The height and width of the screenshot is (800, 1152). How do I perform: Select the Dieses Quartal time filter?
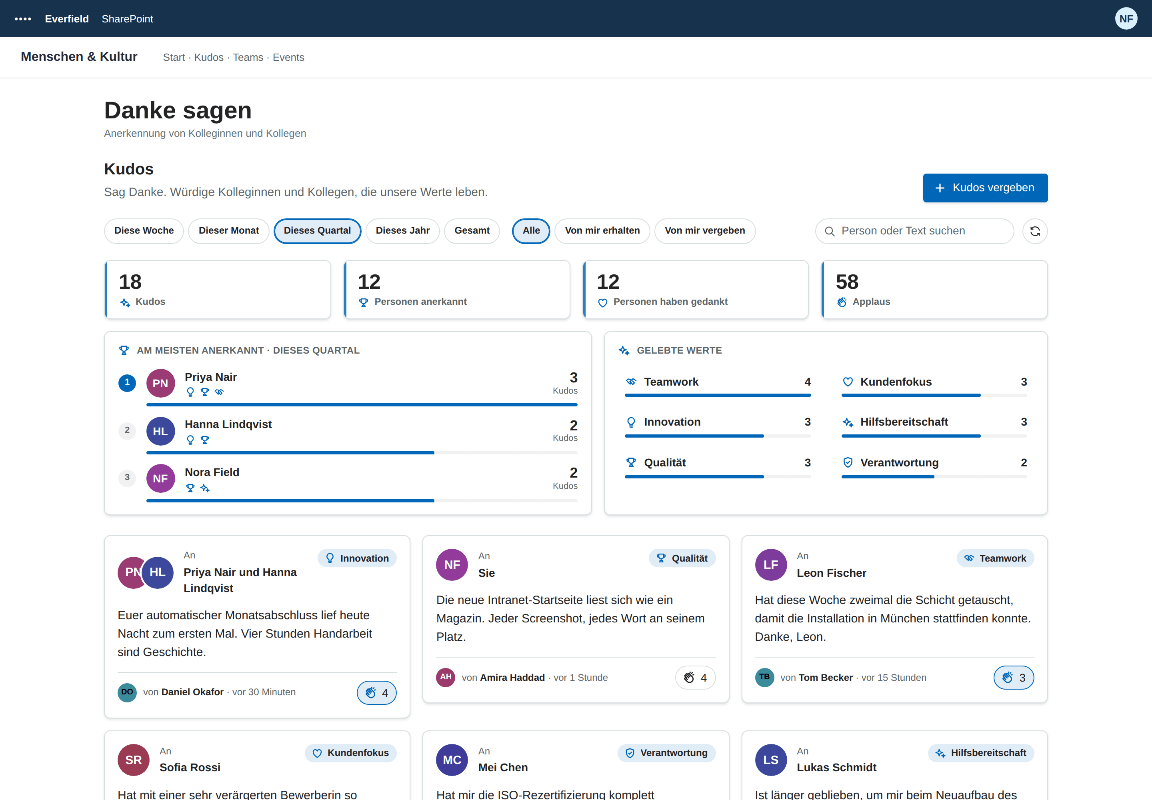pyautogui.click(x=317, y=231)
